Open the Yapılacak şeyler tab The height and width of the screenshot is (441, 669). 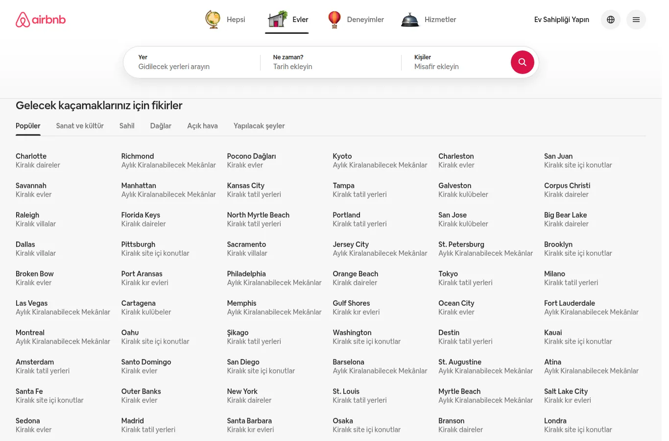(x=259, y=126)
